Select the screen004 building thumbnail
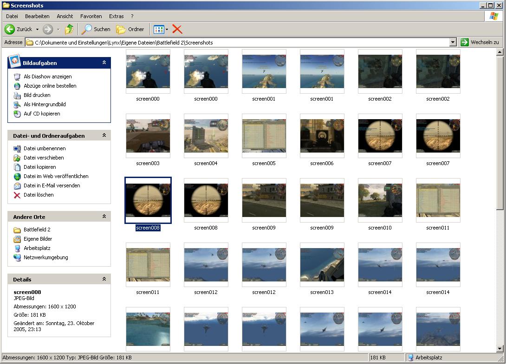 pyautogui.click(x=206, y=136)
